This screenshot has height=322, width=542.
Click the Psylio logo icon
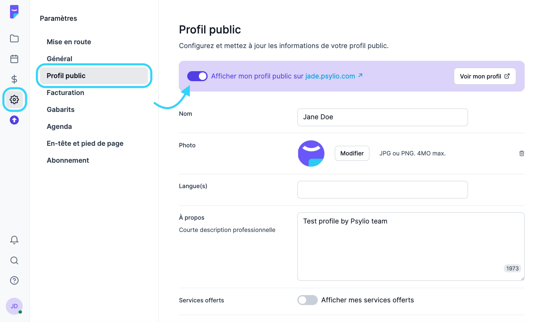[x=14, y=12]
